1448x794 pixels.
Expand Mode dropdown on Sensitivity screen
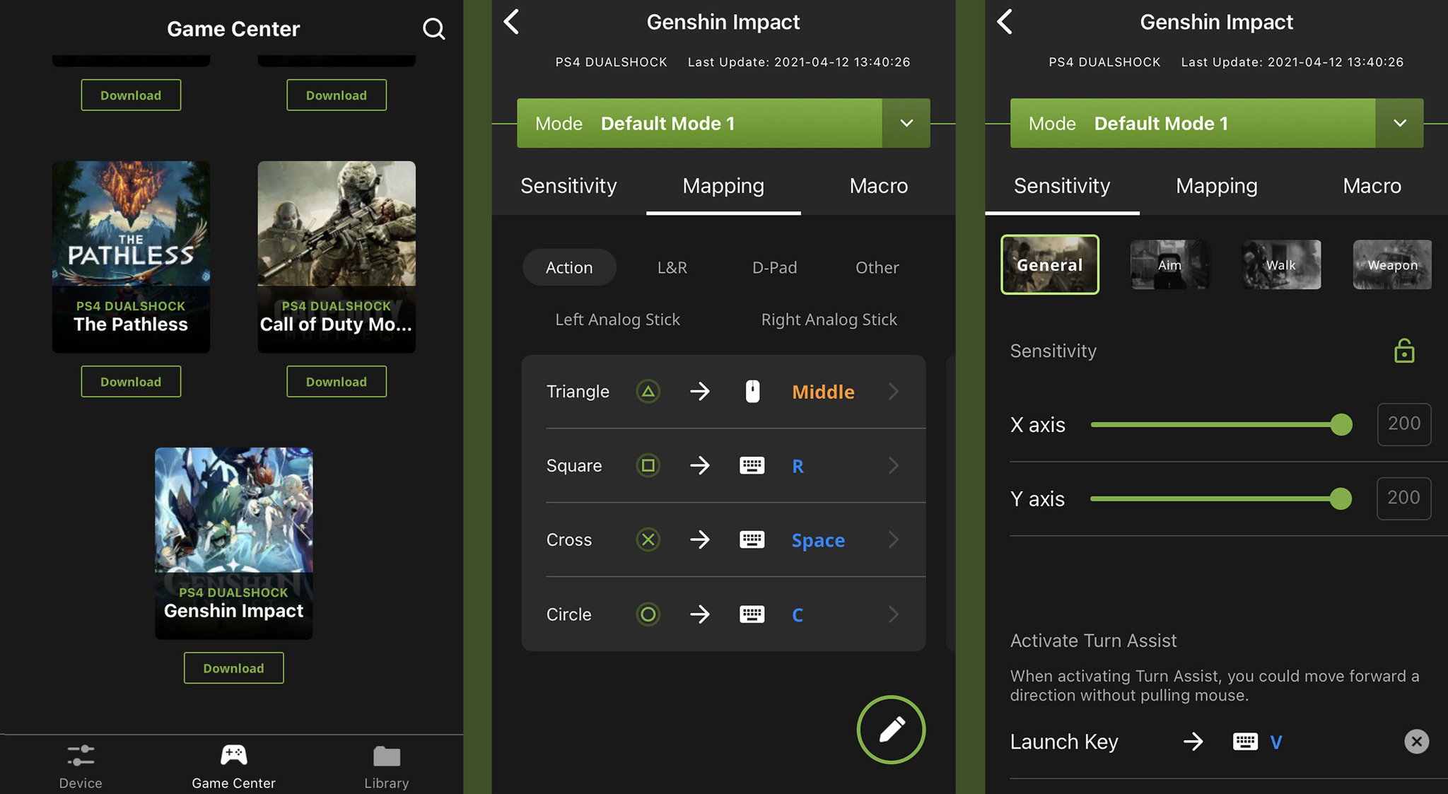(x=1400, y=123)
